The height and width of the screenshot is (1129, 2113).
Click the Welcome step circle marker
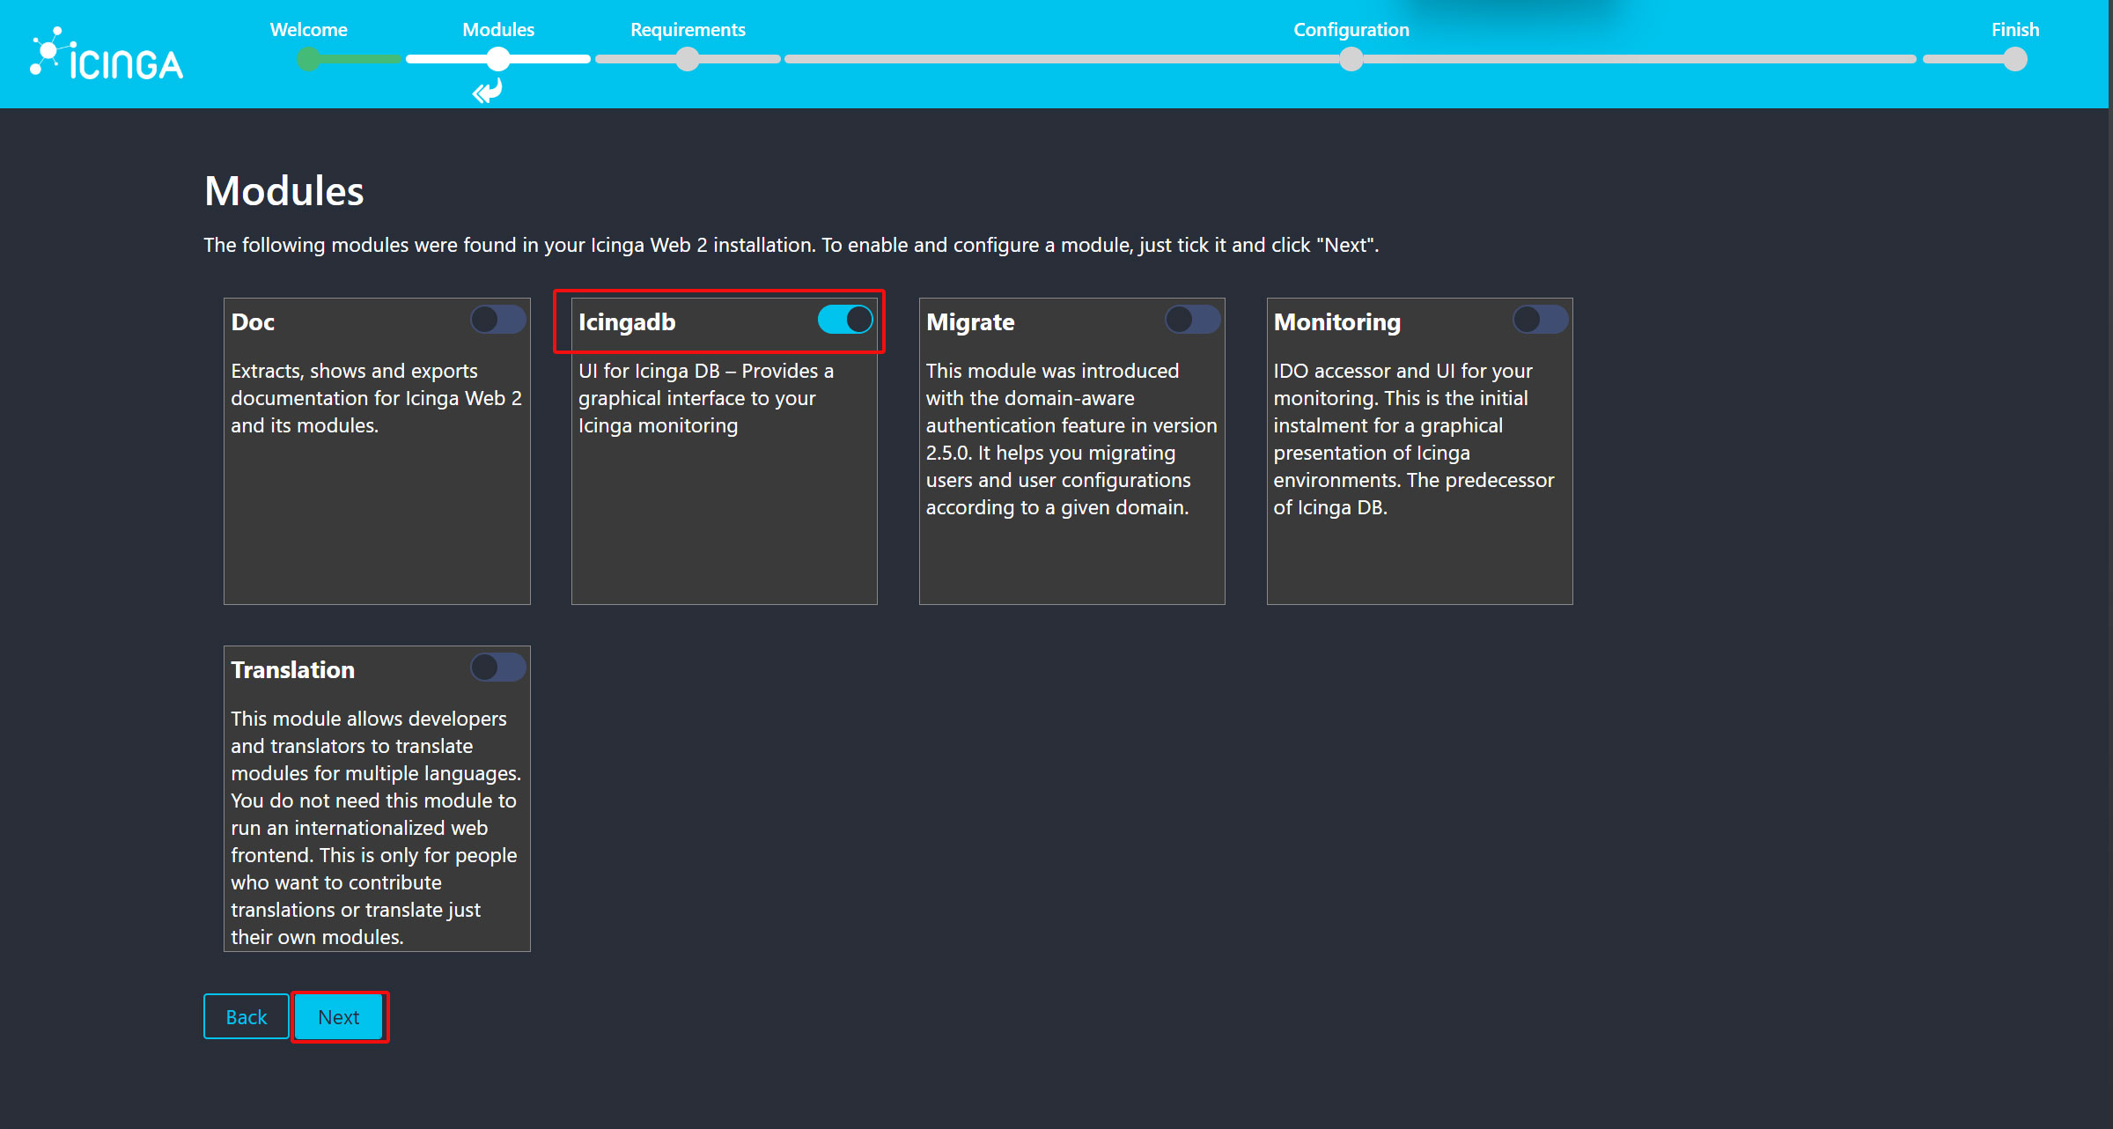308,59
